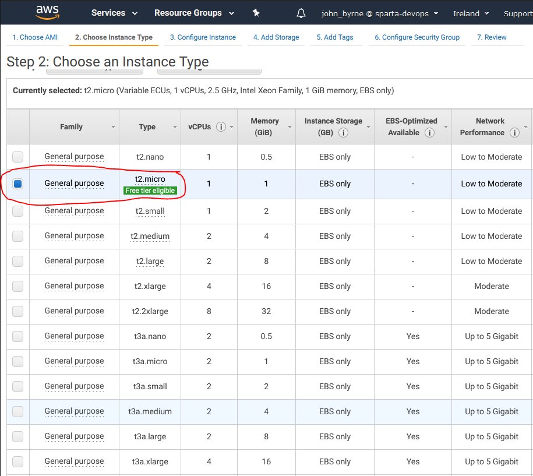Screen dimensions: 533x476
Task: Select the t3a.xlarge checkbox
Action: pos(17,461)
